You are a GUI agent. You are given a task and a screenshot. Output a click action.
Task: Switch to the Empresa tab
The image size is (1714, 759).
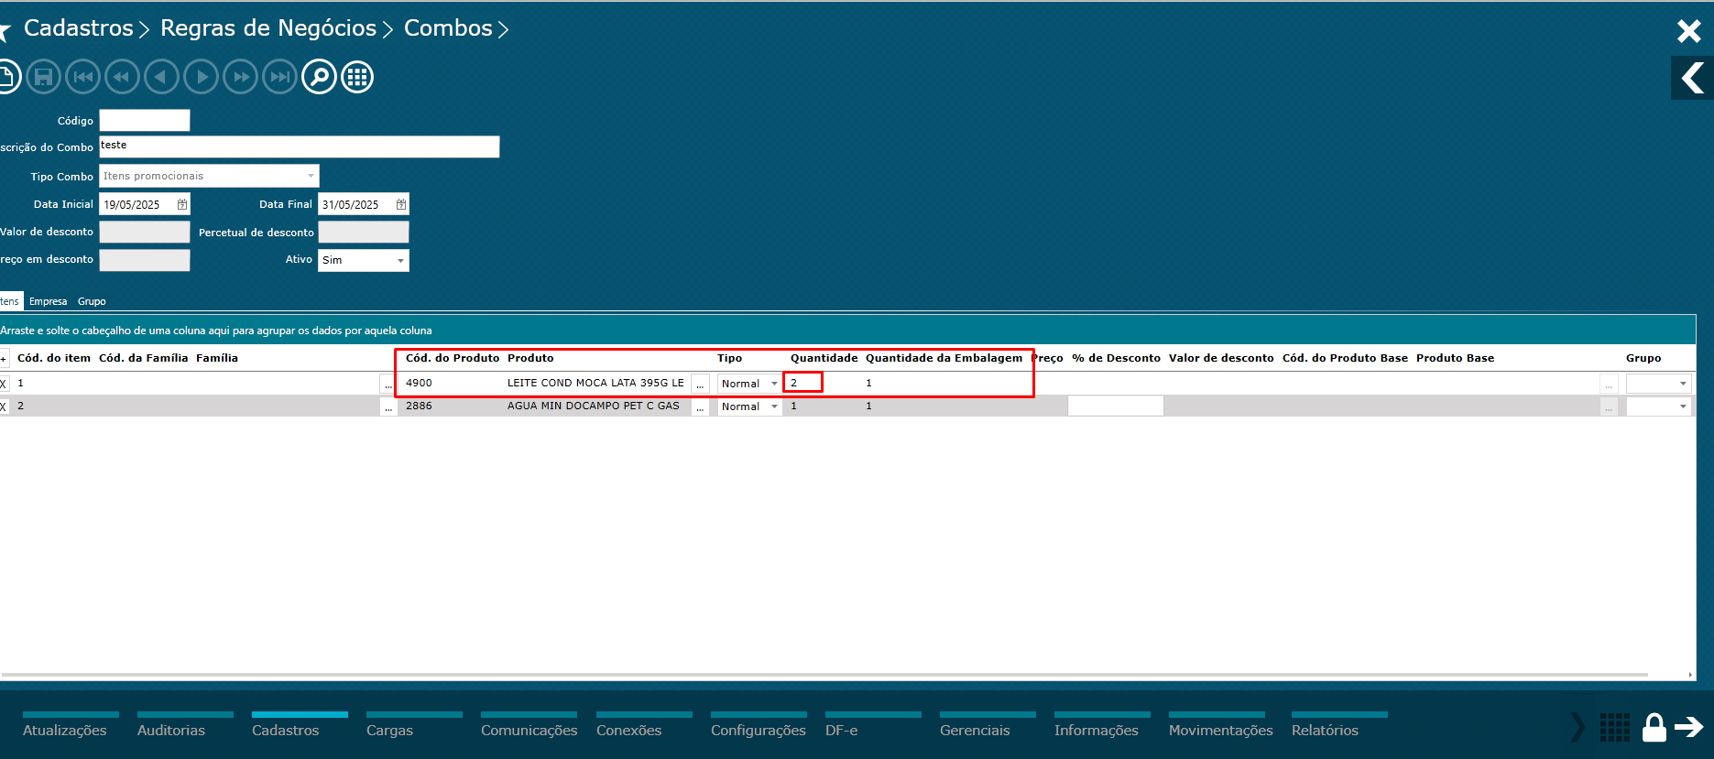click(x=48, y=301)
